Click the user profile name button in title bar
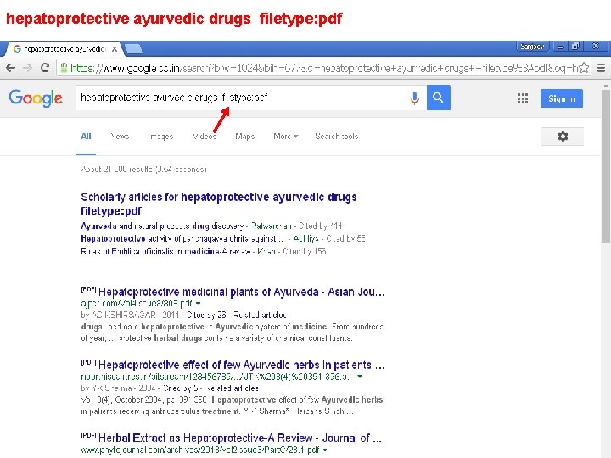The image size is (611, 458). (532, 47)
